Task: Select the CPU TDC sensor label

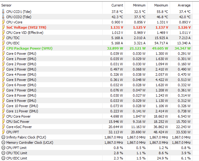Action: tap(13, 38)
